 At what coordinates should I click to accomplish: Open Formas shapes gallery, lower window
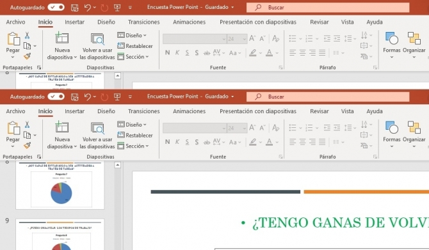point(391,134)
